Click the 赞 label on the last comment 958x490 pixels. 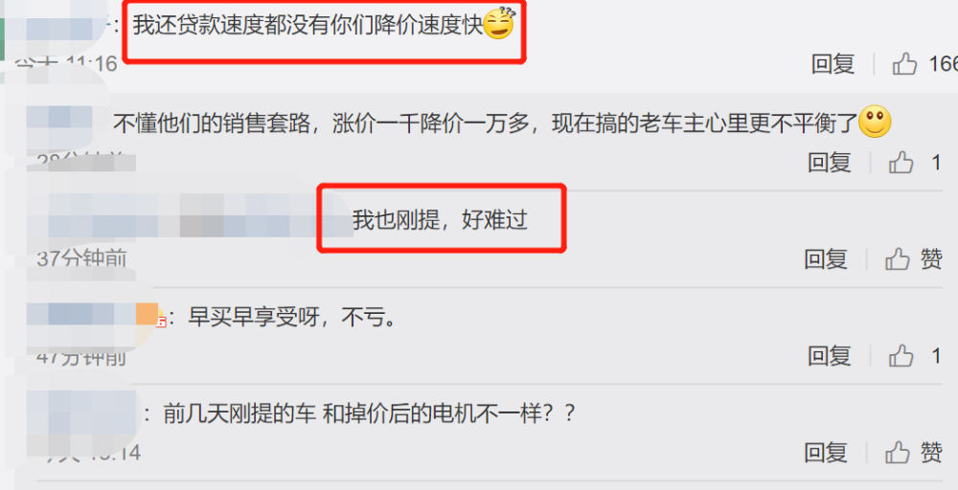point(932,453)
